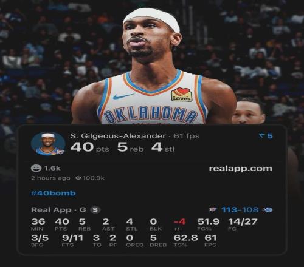This screenshot has height=267, width=304.
Task: Click the eye views icon
Action: 78,178
